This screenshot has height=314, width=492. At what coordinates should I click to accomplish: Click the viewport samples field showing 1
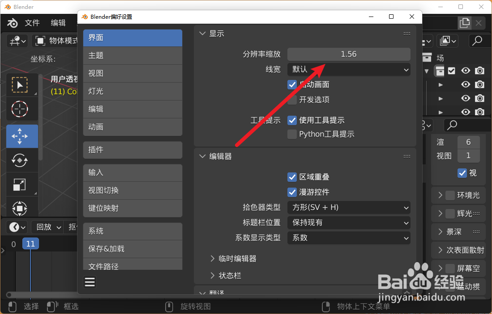pos(468,155)
